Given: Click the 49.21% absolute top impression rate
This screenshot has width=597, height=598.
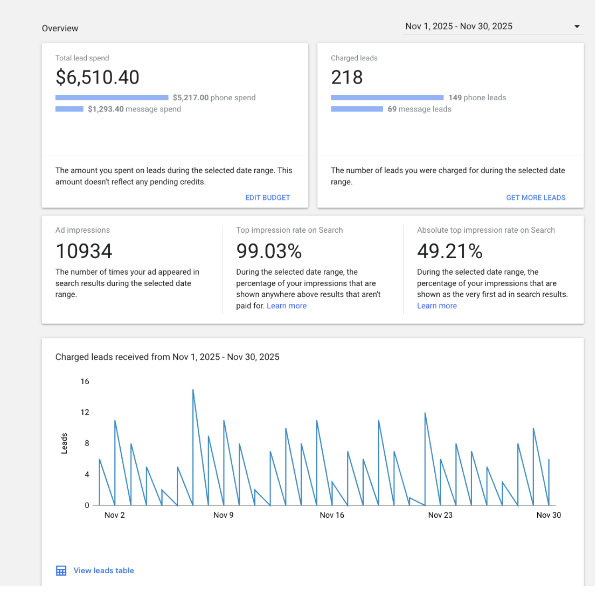Looking at the screenshot, I should click(x=450, y=251).
